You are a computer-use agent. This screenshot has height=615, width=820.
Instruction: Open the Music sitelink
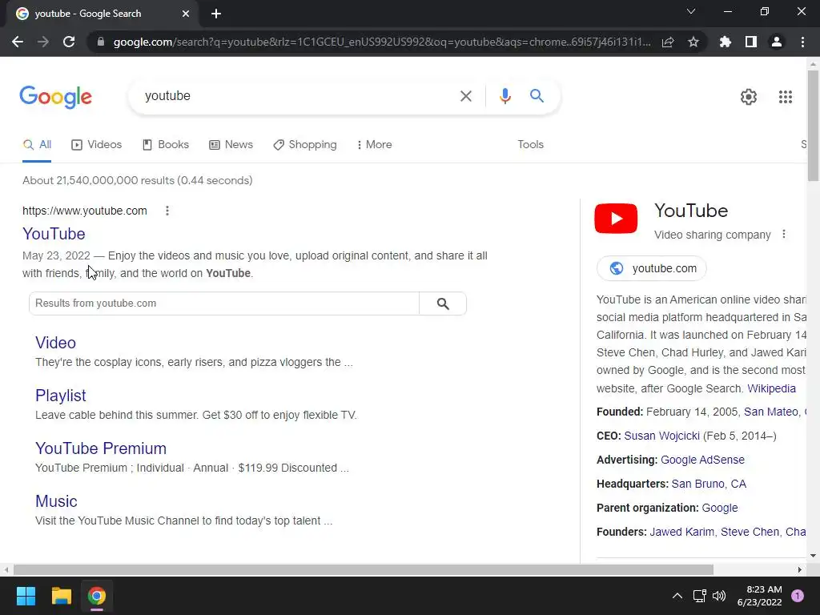tap(56, 501)
